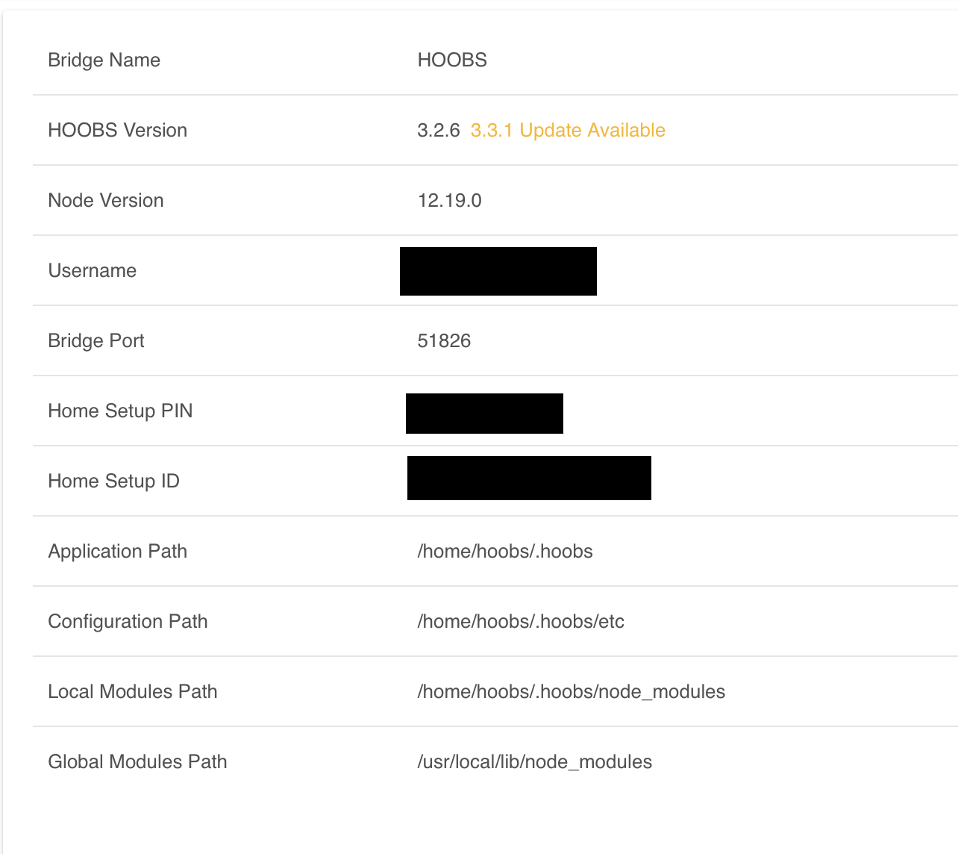Click the Bridge Name row label
The image size is (958, 854).
coord(104,60)
